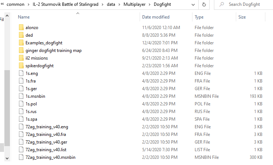Expand the hidden breadcrumb path chevrons
Viewport: 273px width, 165px height.
(x=2, y=4)
